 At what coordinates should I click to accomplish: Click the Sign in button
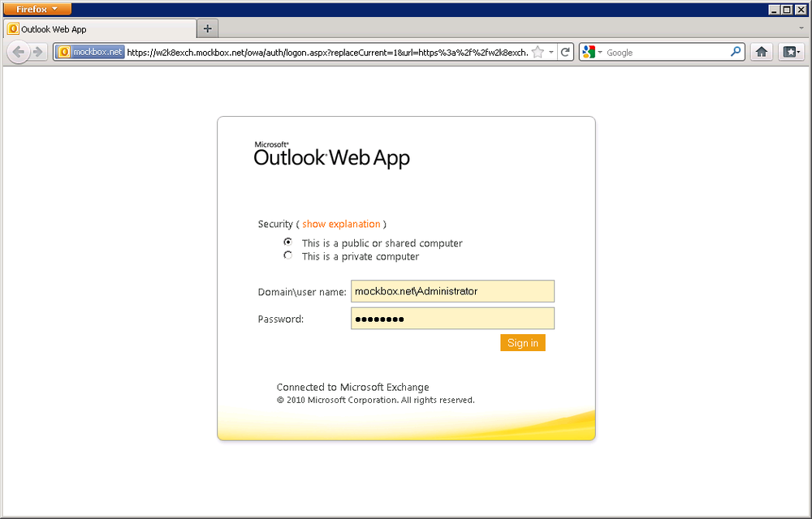(522, 343)
